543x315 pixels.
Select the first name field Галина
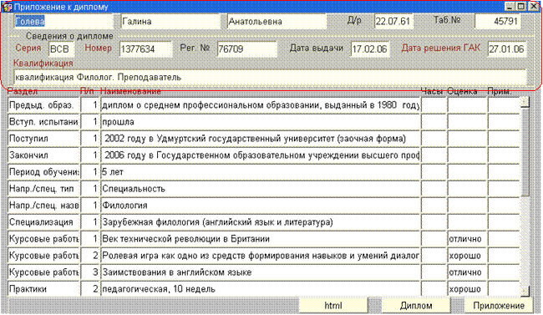[x=170, y=22]
